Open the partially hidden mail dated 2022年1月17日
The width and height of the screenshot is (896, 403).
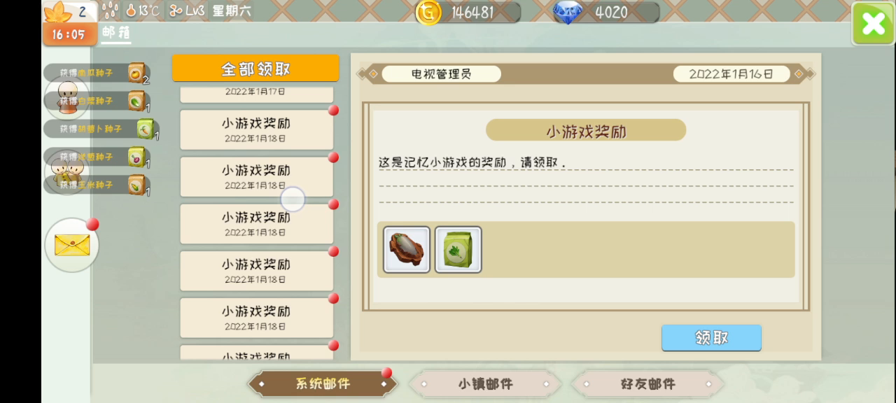[256, 94]
